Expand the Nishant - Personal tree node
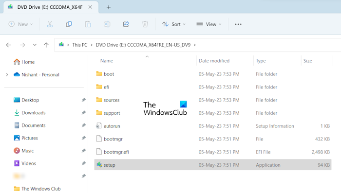The width and height of the screenshot is (341, 193). pyautogui.click(x=7, y=75)
